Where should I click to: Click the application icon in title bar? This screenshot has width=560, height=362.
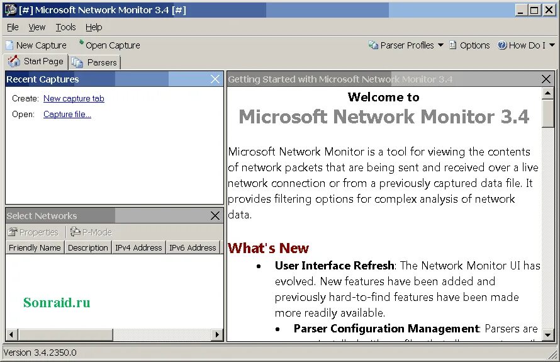(11, 9)
